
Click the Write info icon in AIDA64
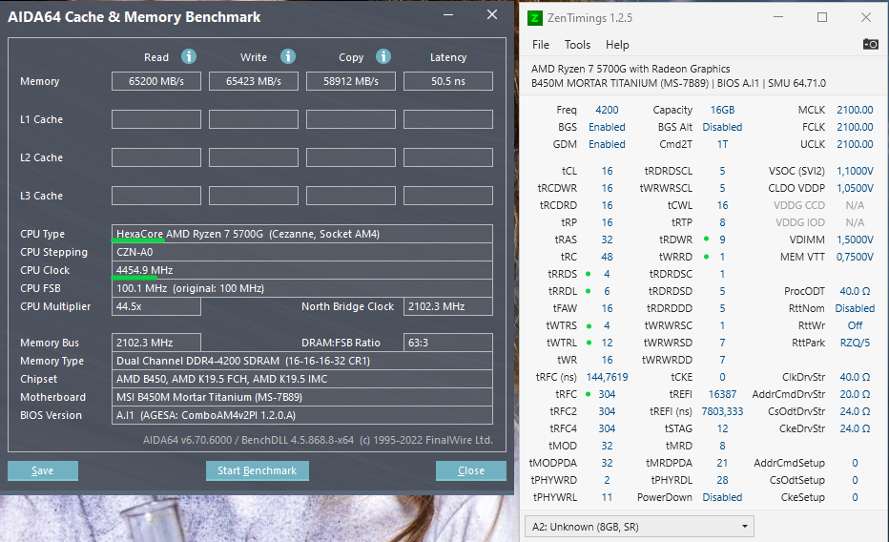[x=288, y=56]
